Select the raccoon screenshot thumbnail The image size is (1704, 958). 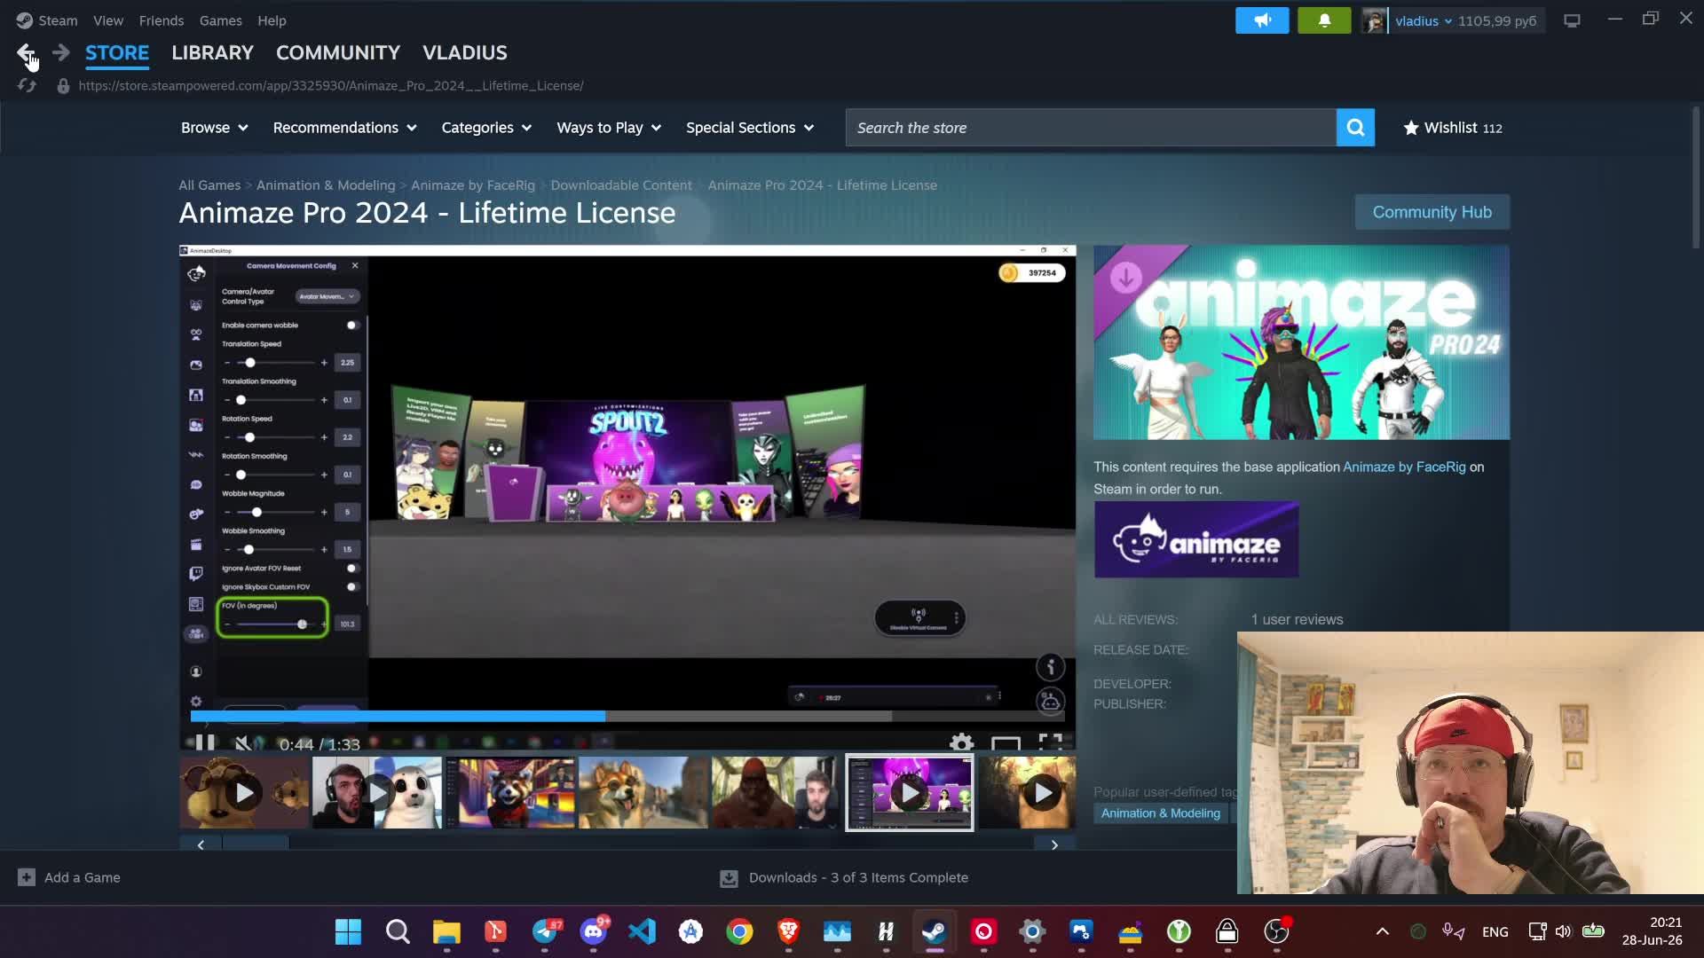(510, 793)
